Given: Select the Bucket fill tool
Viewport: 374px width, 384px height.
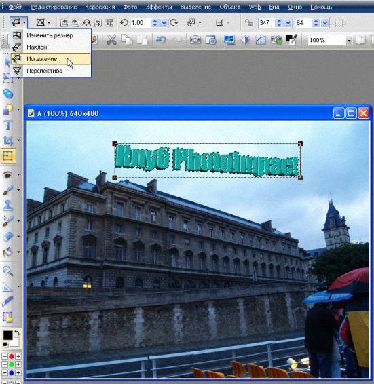Looking at the screenshot, I should click(7, 252).
